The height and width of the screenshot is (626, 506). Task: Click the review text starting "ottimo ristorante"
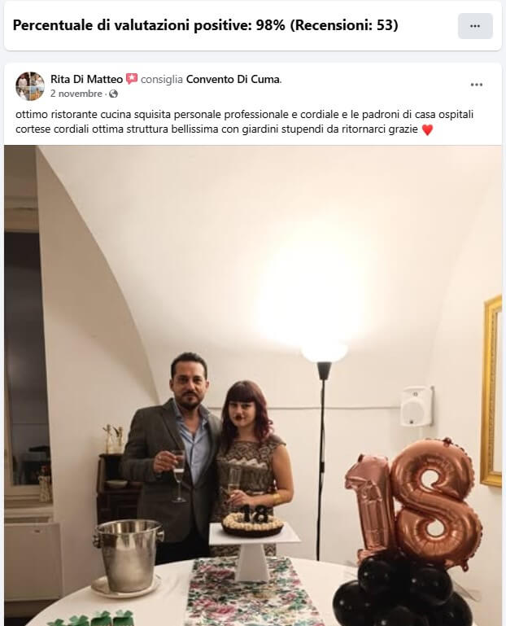coord(245,122)
